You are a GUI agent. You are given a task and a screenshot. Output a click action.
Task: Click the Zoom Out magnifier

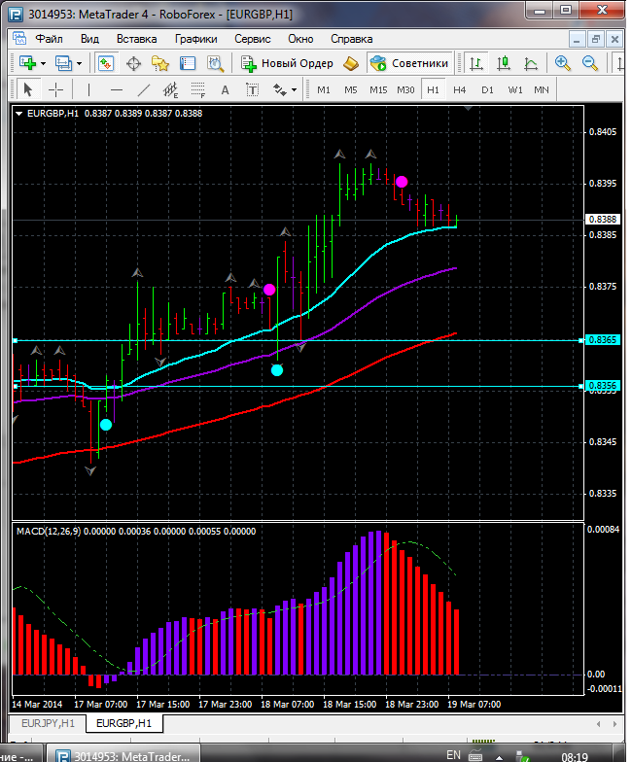(x=589, y=63)
